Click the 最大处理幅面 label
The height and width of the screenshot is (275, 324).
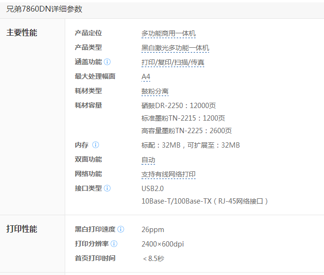[x=95, y=76]
